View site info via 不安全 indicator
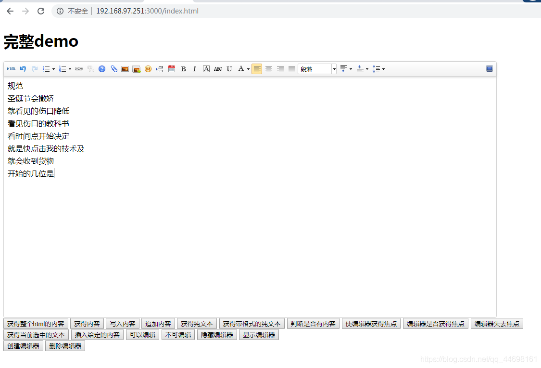 [72, 11]
